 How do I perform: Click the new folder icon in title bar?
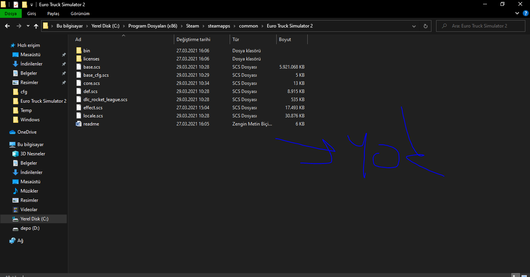24,5
